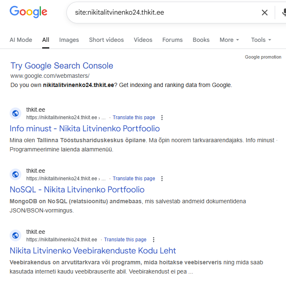Clear the search box with X
286x289 pixels.
click(265, 13)
